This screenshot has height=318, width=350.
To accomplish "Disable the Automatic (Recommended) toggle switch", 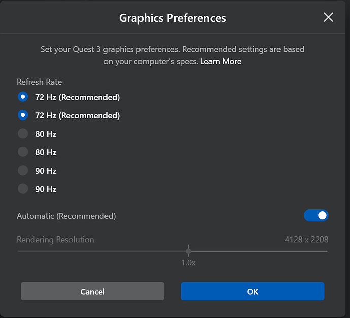I will tap(316, 216).
